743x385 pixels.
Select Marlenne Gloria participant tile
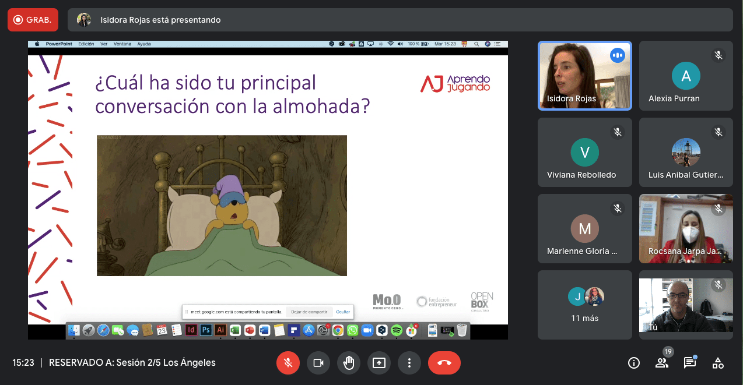585,228
